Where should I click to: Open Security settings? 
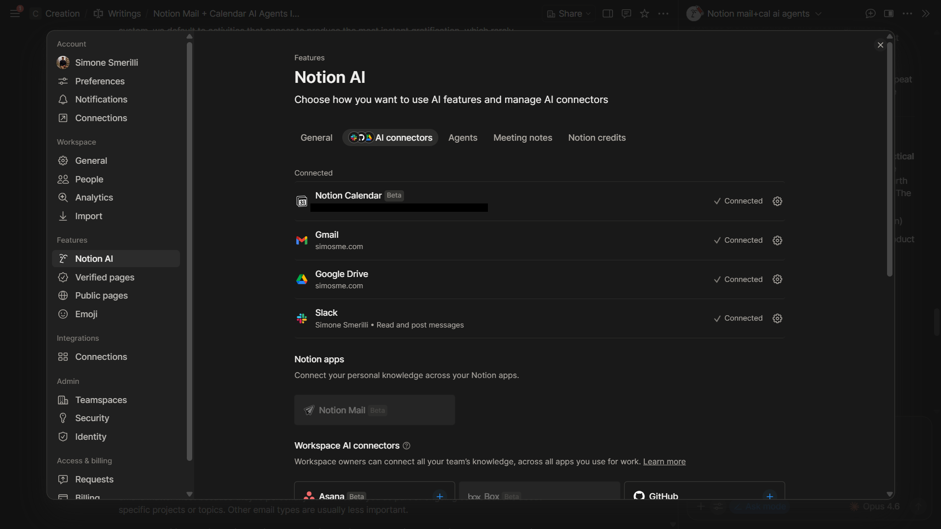point(92,418)
